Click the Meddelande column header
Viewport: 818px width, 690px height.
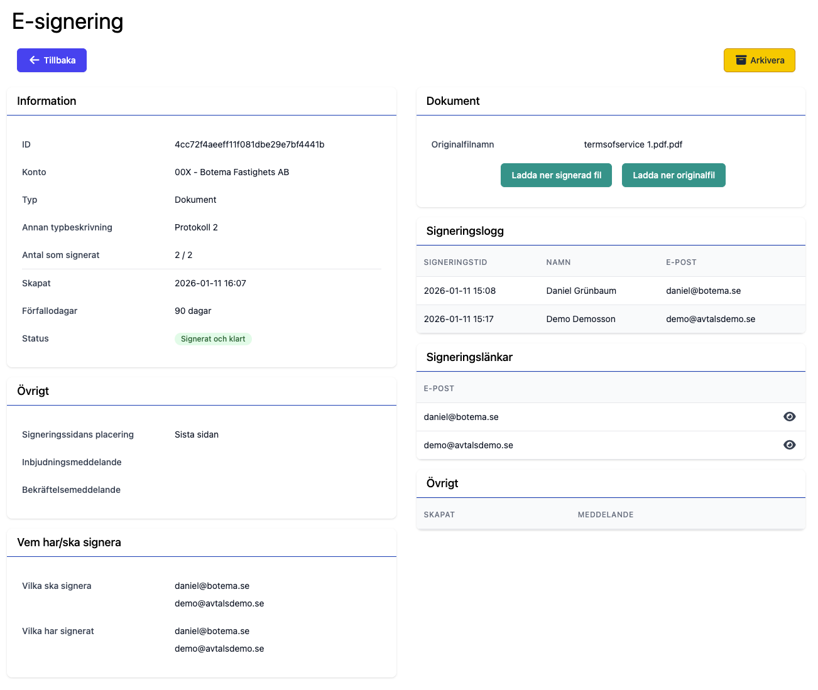point(606,515)
